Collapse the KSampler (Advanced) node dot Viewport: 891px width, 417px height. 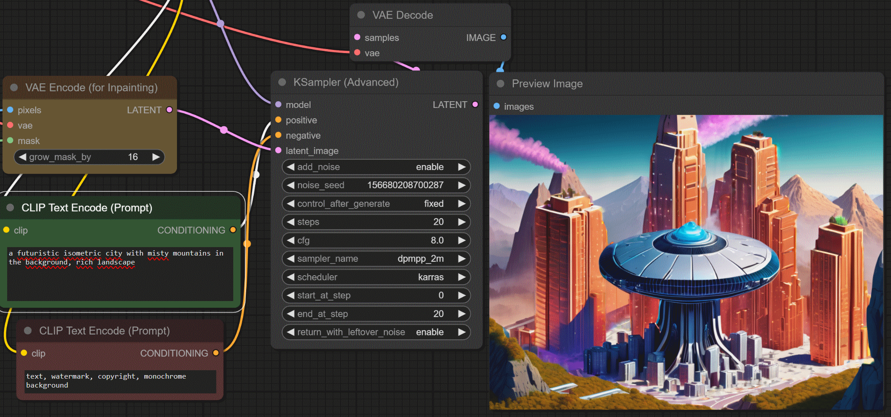(x=282, y=82)
